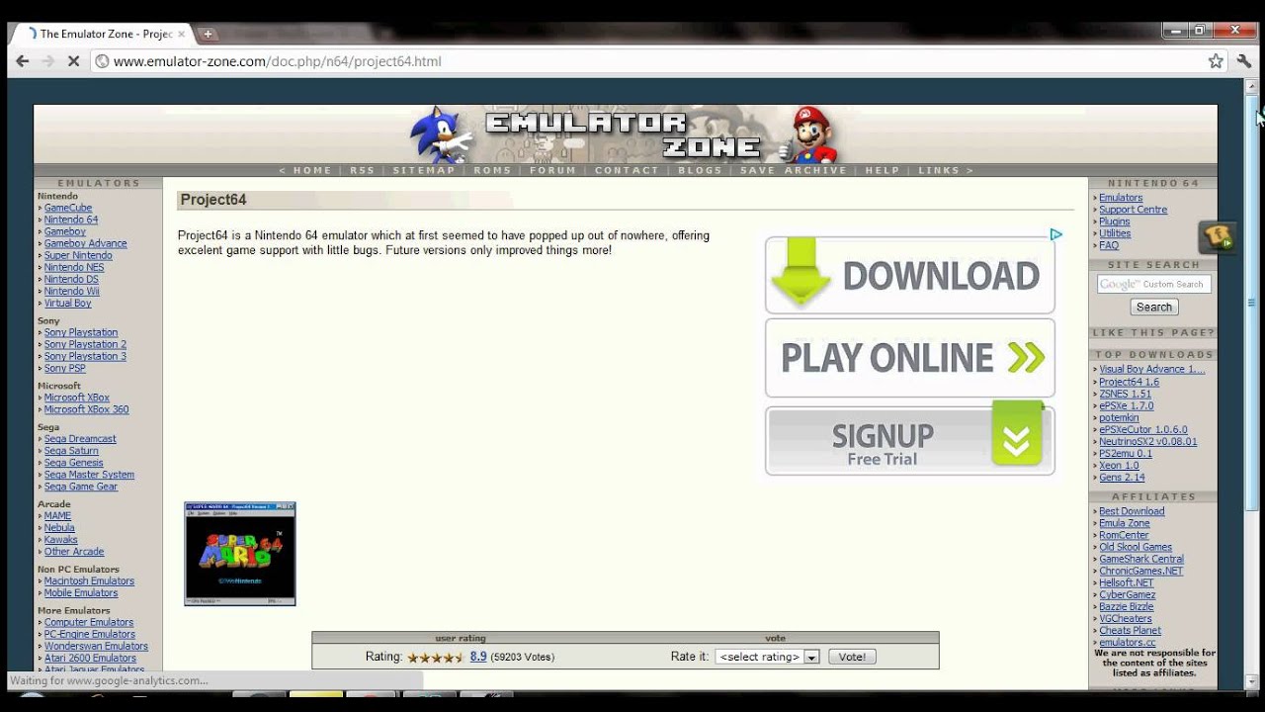Open the Sega Dreamcast link

[80, 439]
